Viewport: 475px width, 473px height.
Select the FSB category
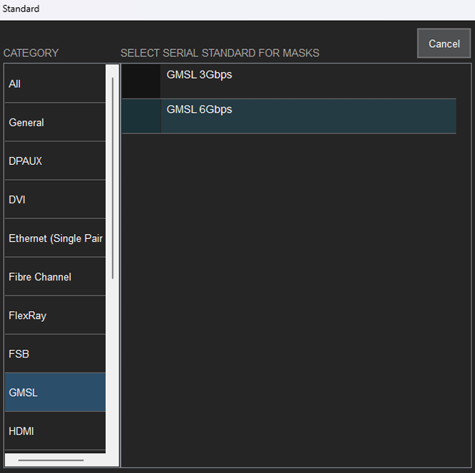point(55,354)
